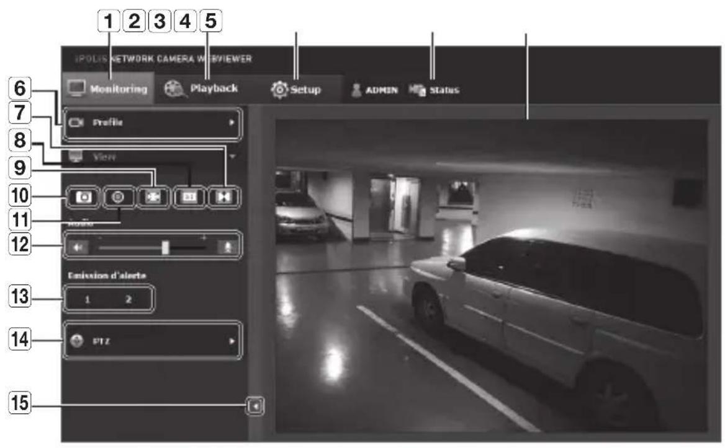This screenshot has height=448, width=725.
Task: Toggle alarm output 1
Action: 88,300
